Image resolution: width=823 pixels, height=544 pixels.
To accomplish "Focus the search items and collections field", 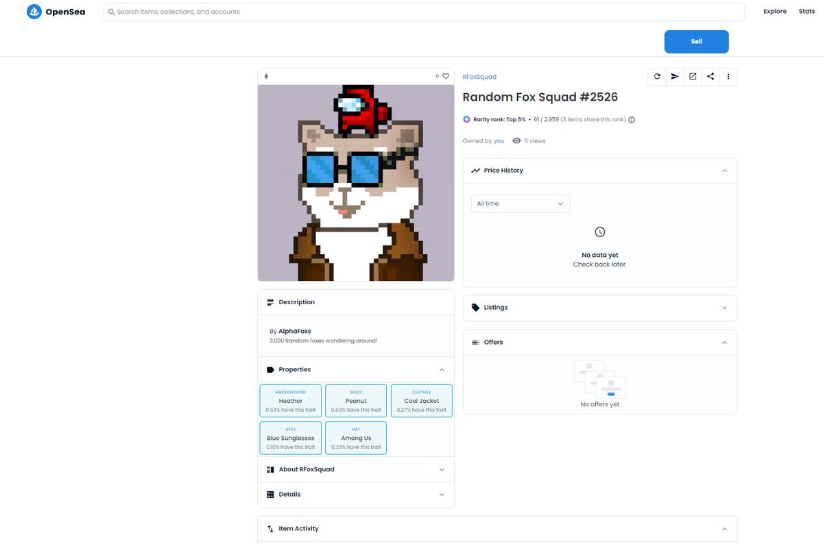I will click(424, 12).
